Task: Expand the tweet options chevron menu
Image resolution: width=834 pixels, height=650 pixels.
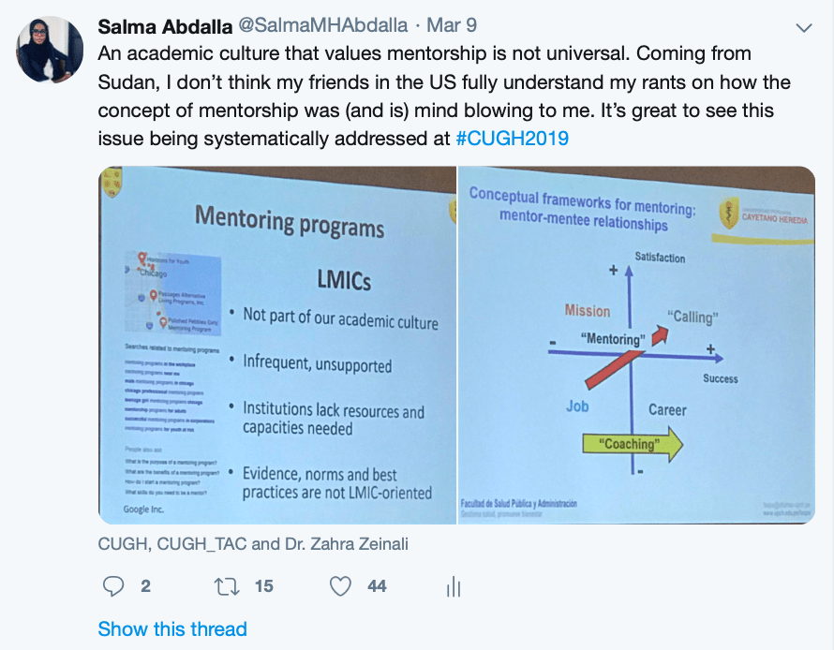Action: coord(803,27)
